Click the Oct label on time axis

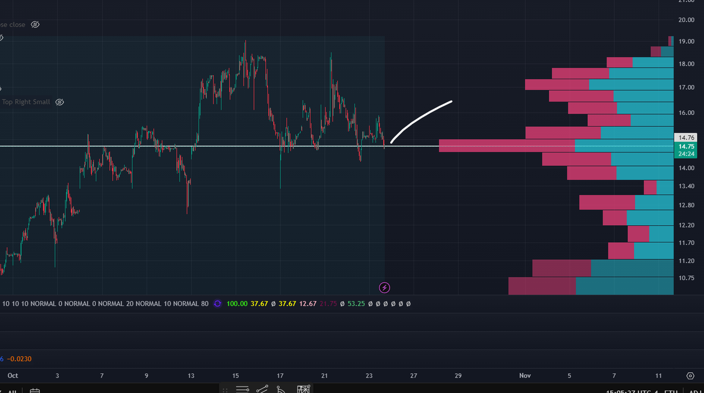pyautogui.click(x=13, y=375)
